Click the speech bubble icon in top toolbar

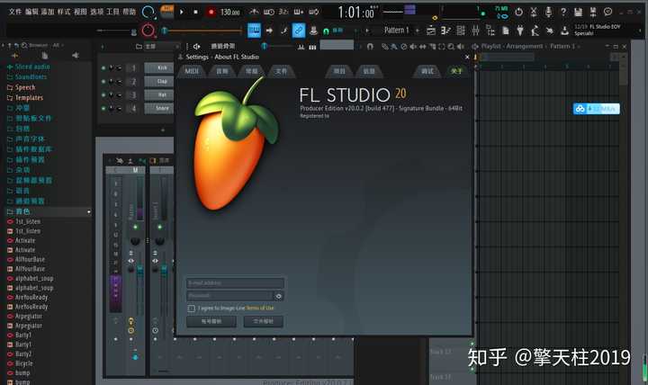(x=607, y=12)
